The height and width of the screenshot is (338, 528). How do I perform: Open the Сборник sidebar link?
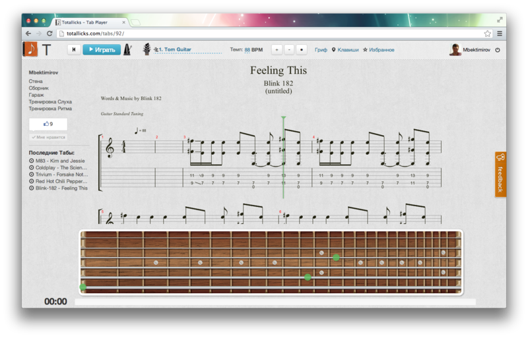(39, 88)
